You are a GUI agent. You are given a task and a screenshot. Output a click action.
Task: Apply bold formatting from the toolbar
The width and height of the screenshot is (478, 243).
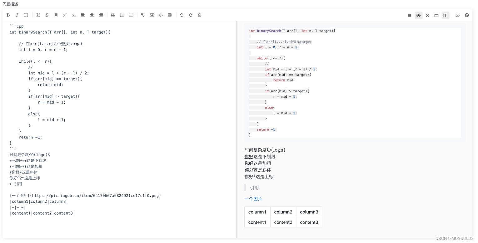(8, 15)
